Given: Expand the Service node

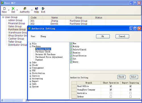Looking at the screenshot, I should 30,76.
